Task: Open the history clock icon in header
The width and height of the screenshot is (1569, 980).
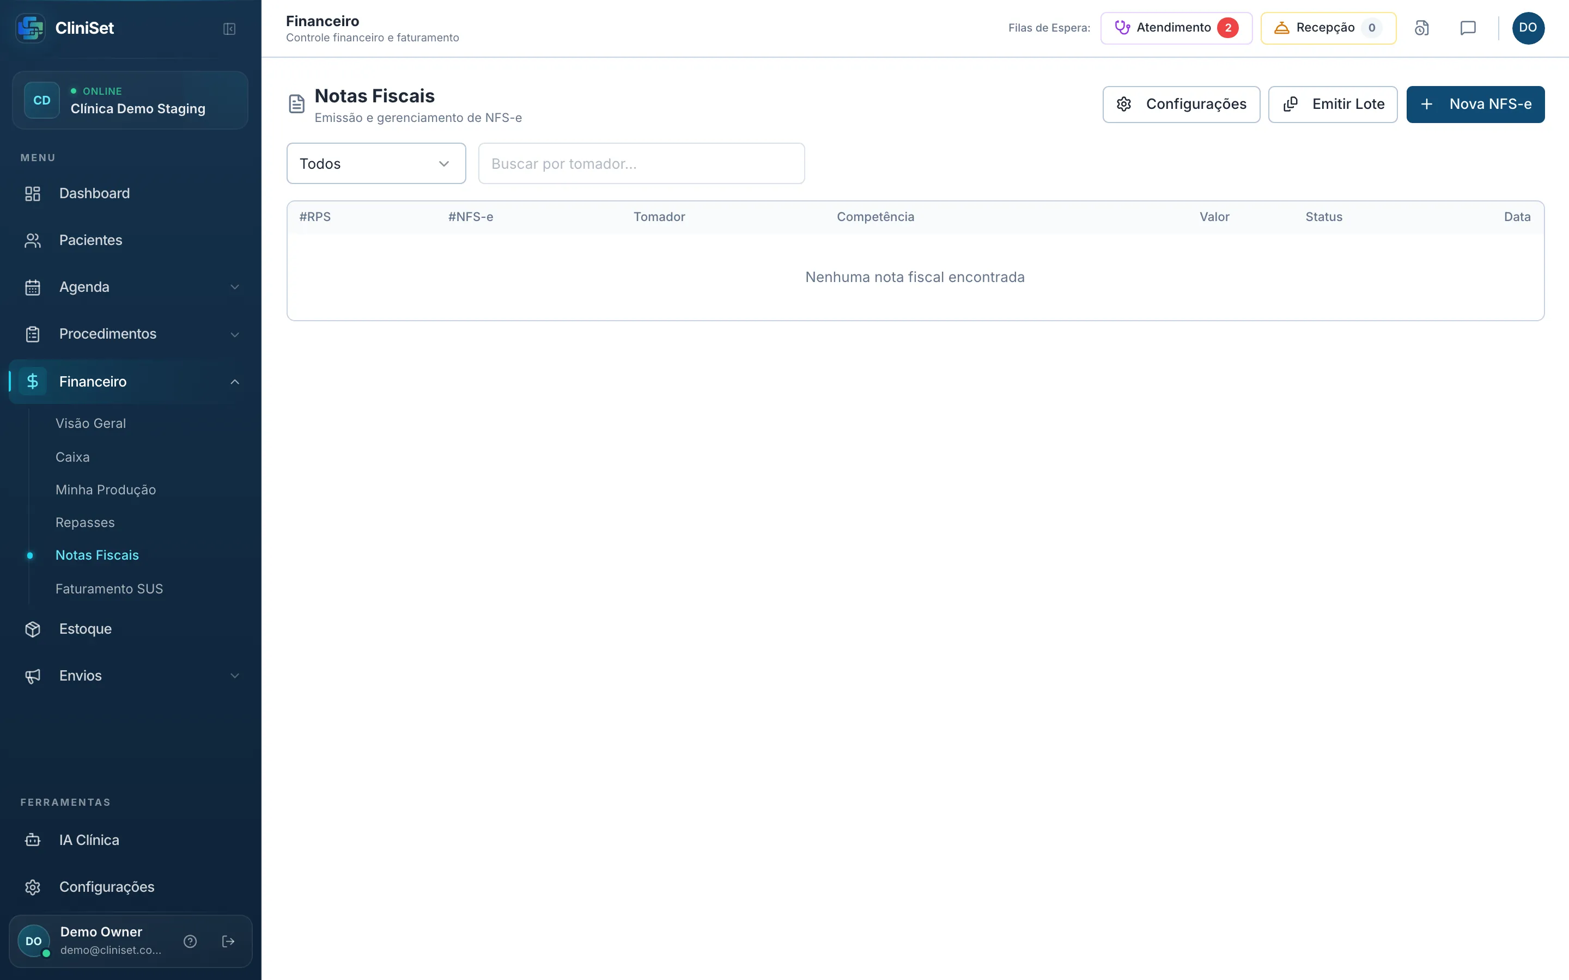Action: 1421,28
